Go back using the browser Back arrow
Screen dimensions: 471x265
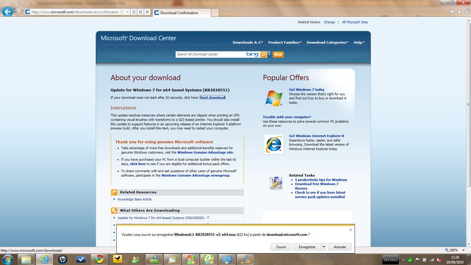[7, 12]
